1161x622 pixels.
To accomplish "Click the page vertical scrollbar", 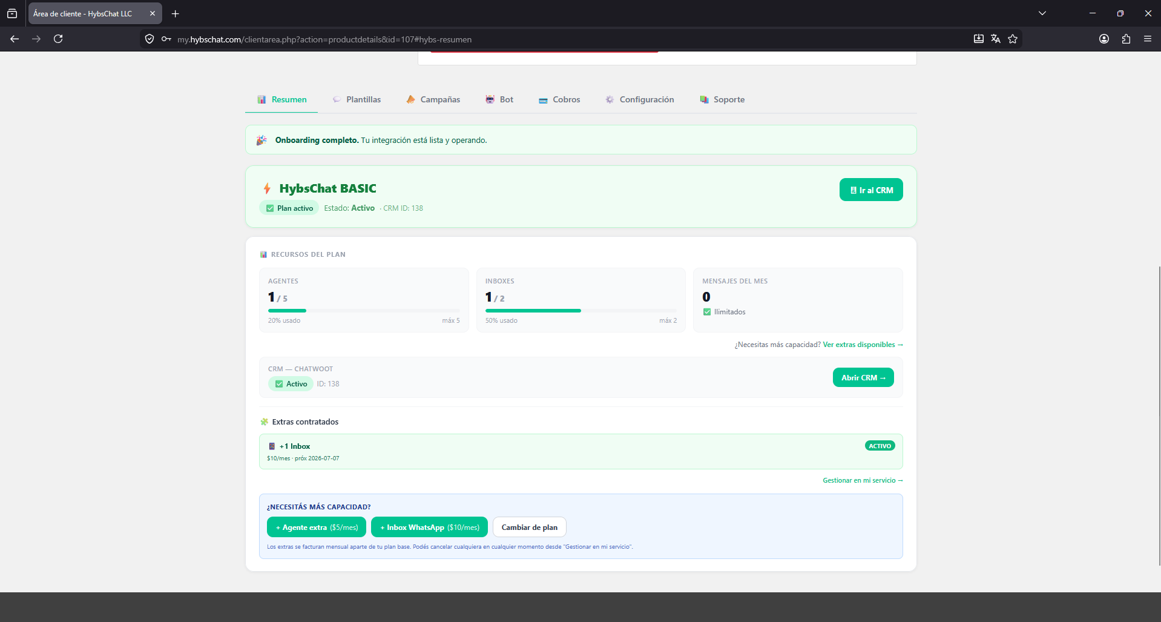I will click(x=1158, y=415).
